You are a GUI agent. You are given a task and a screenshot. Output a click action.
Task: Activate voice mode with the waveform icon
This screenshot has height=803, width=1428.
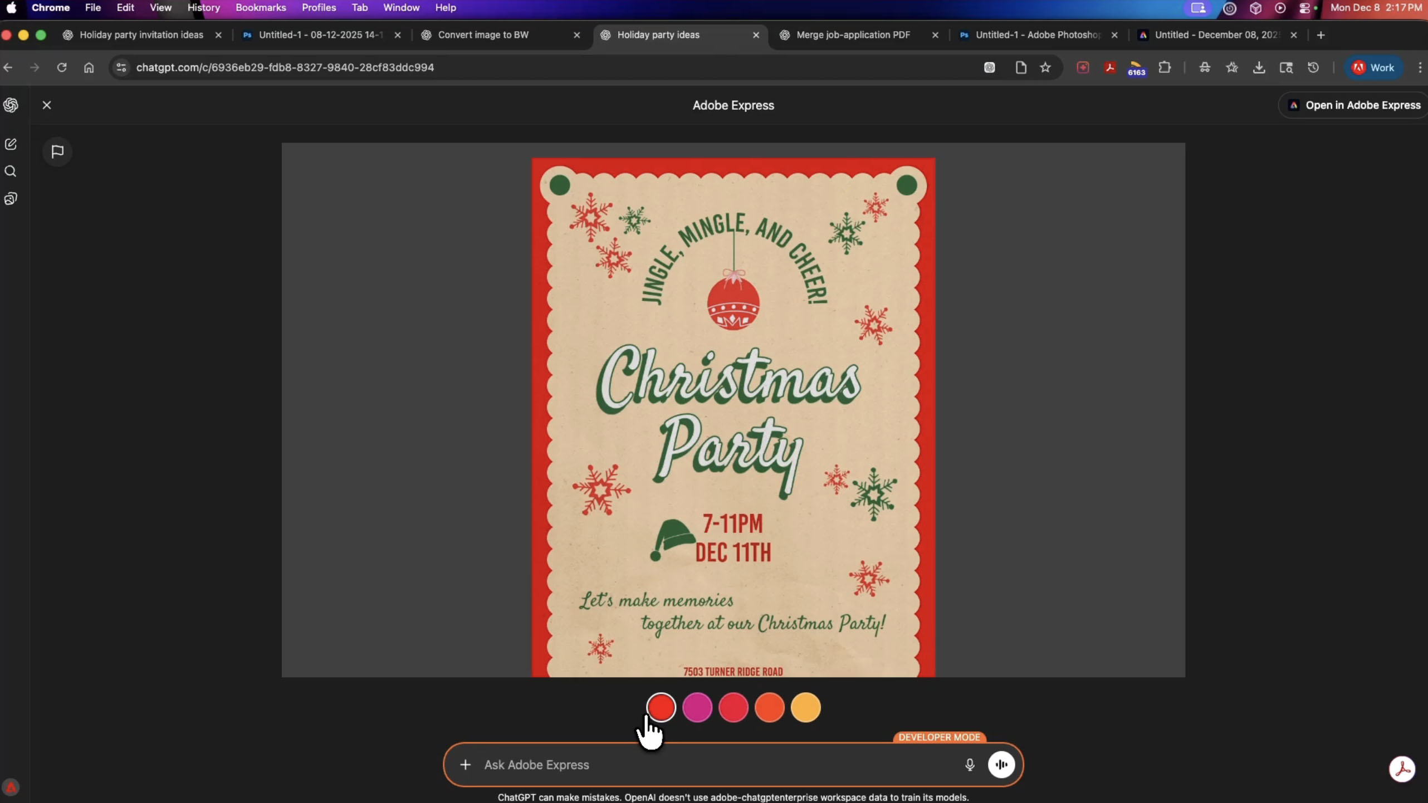(1001, 765)
